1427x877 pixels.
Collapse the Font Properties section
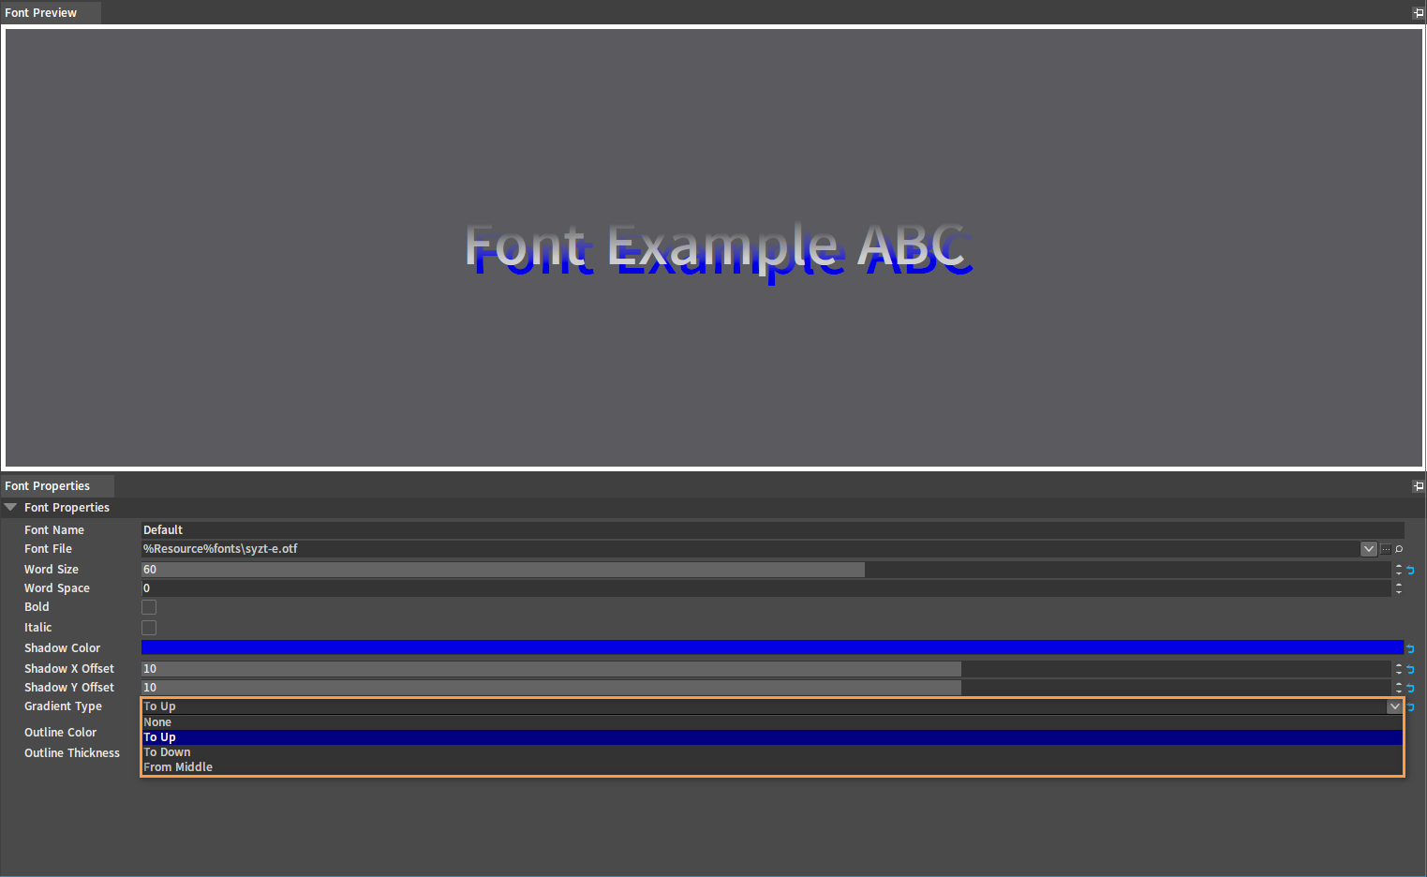point(10,507)
